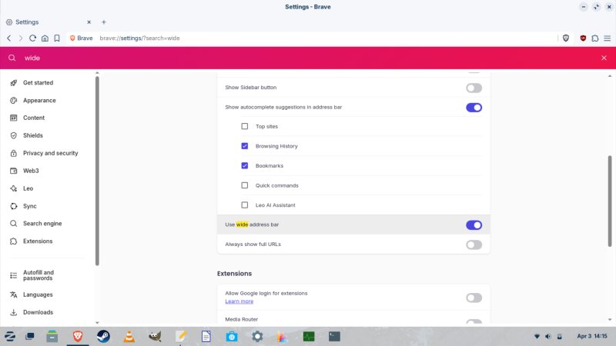The image size is (616, 346).
Task: Reload the current page
Action: (x=32, y=38)
